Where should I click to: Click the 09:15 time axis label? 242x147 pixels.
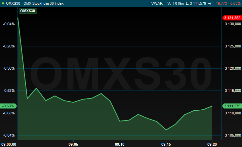(166, 144)
